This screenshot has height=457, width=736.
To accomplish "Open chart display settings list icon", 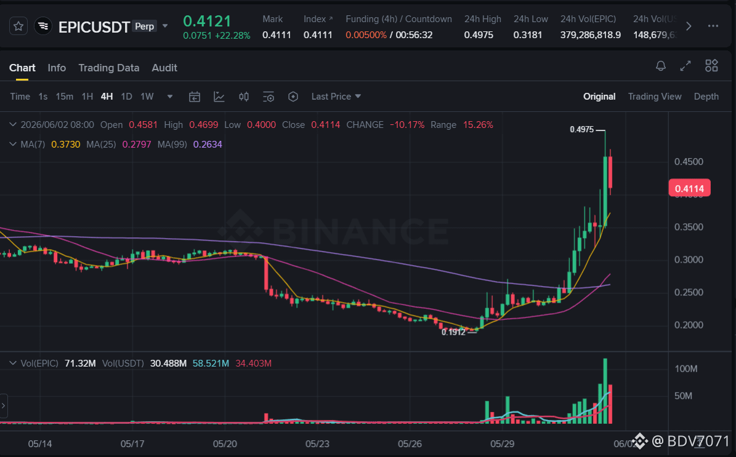I will point(269,97).
